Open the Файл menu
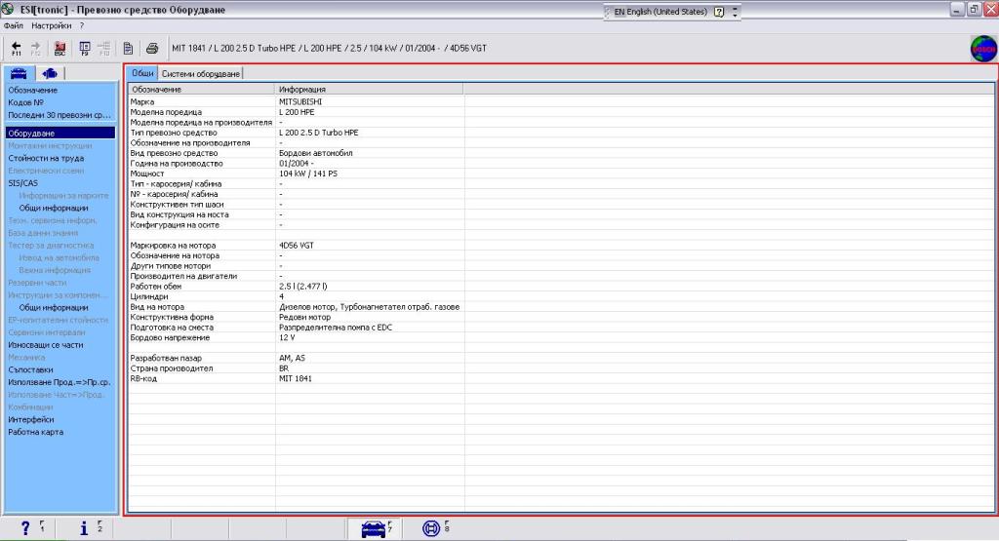Screen dimensions: 999x541 (14, 26)
